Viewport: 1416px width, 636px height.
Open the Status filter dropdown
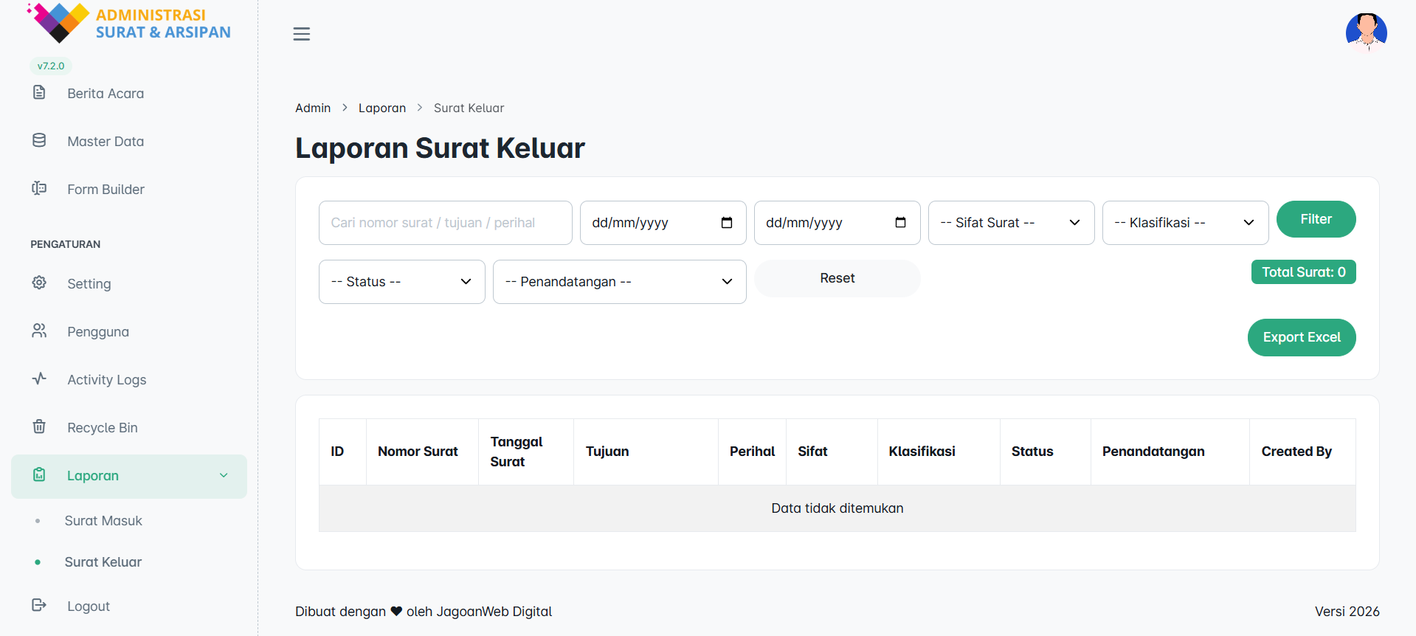click(401, 282)
